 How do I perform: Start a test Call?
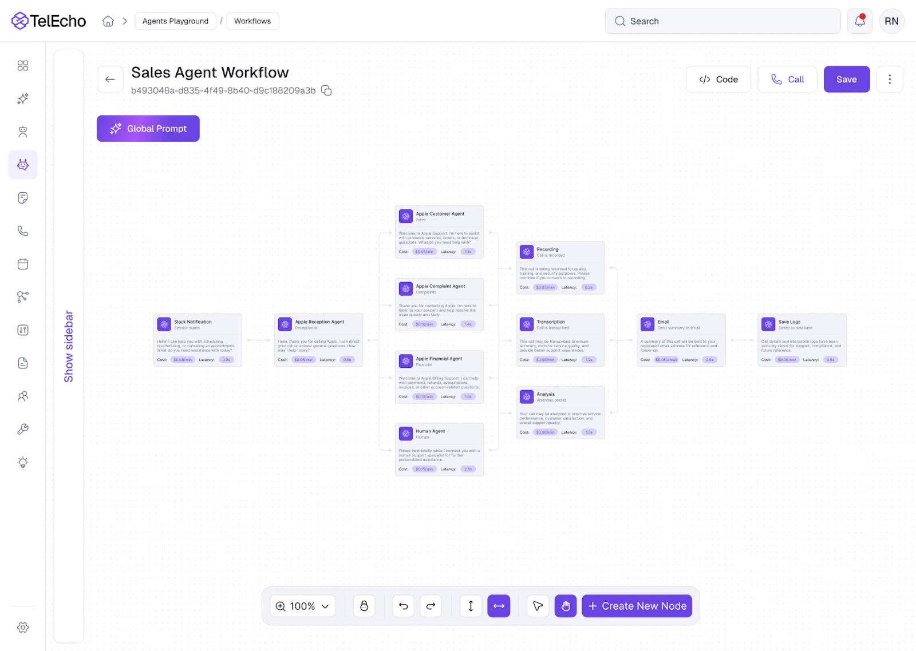coord(787,80)
